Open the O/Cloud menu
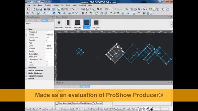198x111 pixels. (x=82, y=5)
